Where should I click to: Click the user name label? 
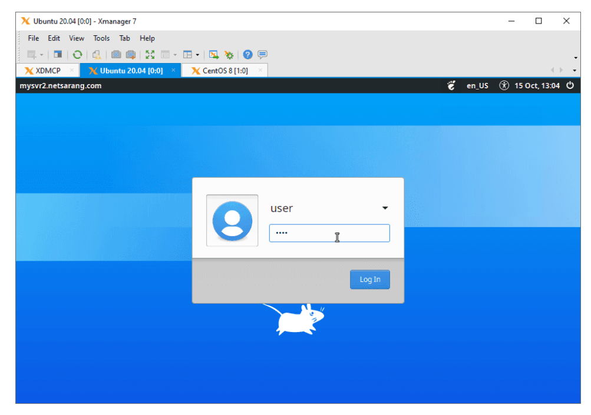pos(282,208)
